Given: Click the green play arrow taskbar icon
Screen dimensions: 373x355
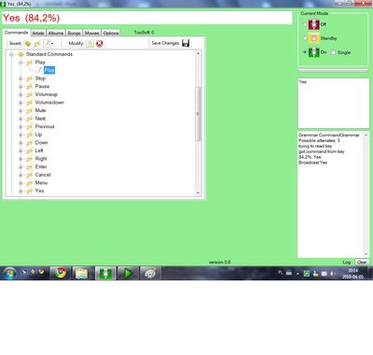Looking at the screenshot, I should coord(128,274).
